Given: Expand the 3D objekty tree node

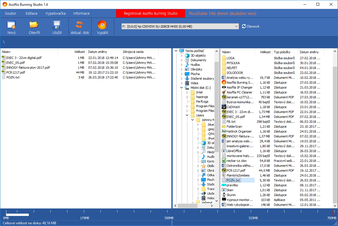Looking at the screenshot, I should point(181,55).
